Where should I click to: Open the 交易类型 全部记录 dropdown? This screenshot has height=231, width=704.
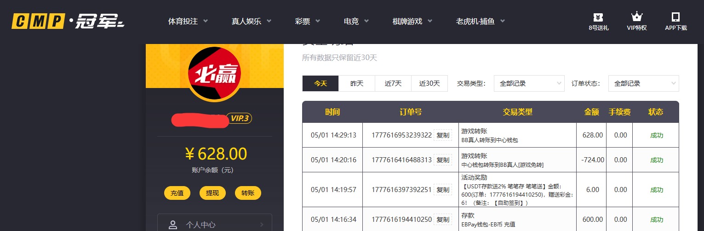(529, 83)
